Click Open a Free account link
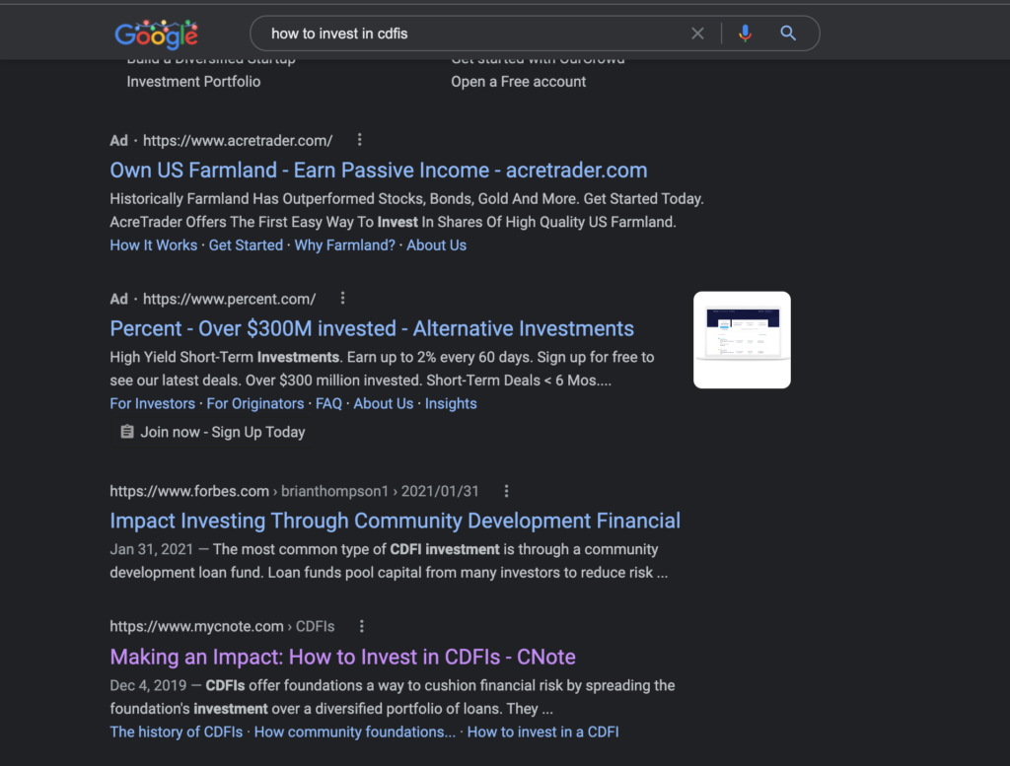This screenshot has height=766, width=1010. 518,82
